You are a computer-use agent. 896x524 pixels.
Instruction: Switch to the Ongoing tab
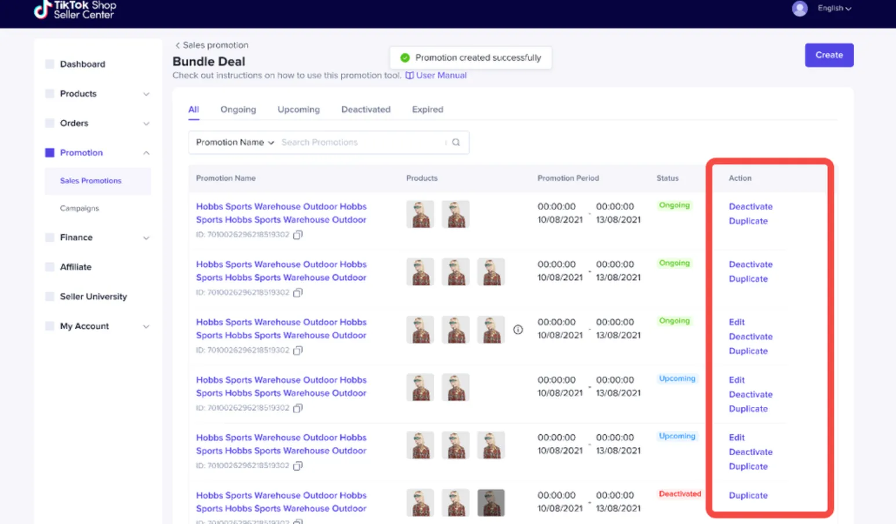coord(238,110)
